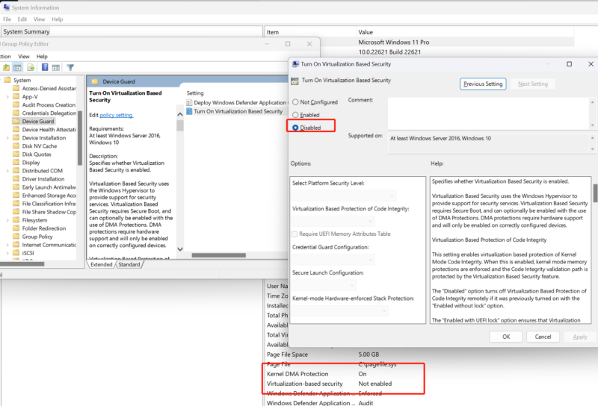Select the Disabled radio button
This screenshot has height=406, width=598.
(x=296, y=128)
